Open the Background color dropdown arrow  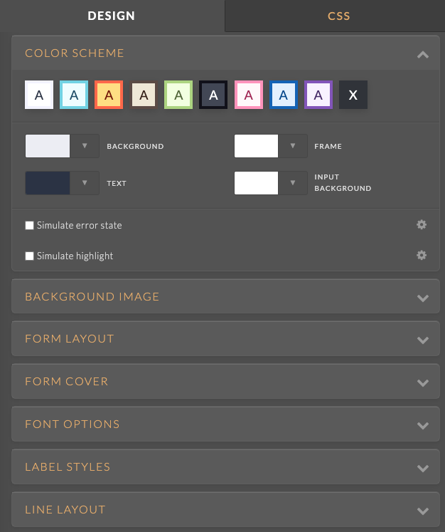pos(85,146)
